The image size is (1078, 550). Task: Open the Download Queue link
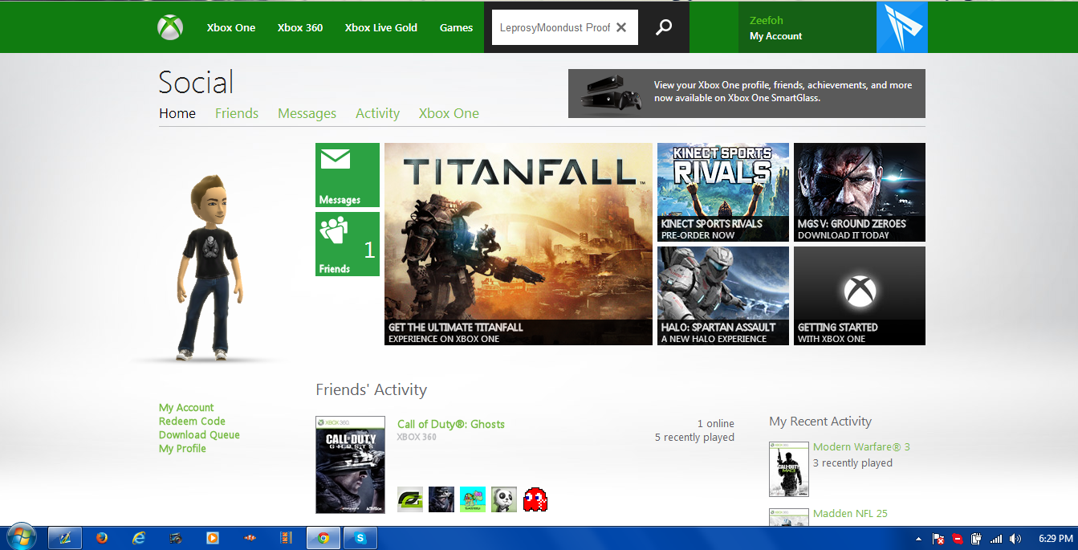pos(199,435)
